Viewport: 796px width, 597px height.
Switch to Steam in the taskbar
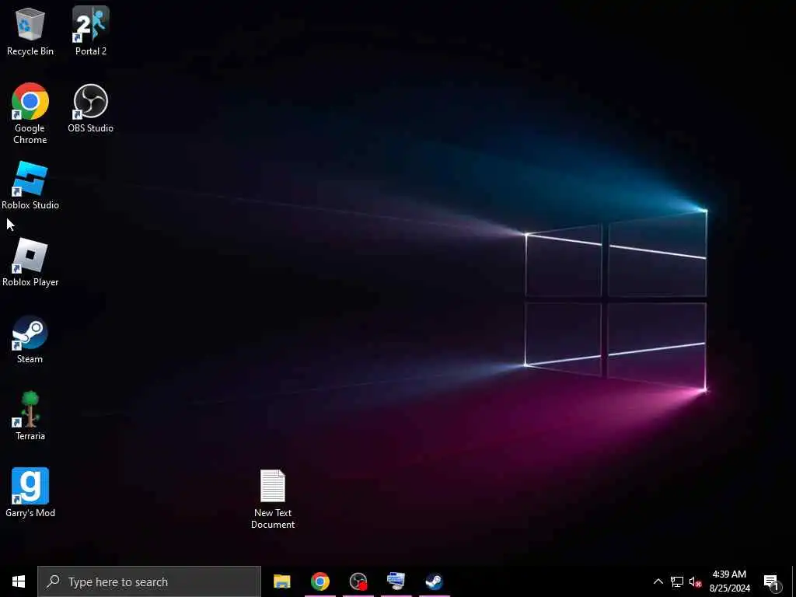(x=434, y=581)
